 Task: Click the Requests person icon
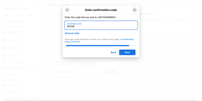pos(4,74)
